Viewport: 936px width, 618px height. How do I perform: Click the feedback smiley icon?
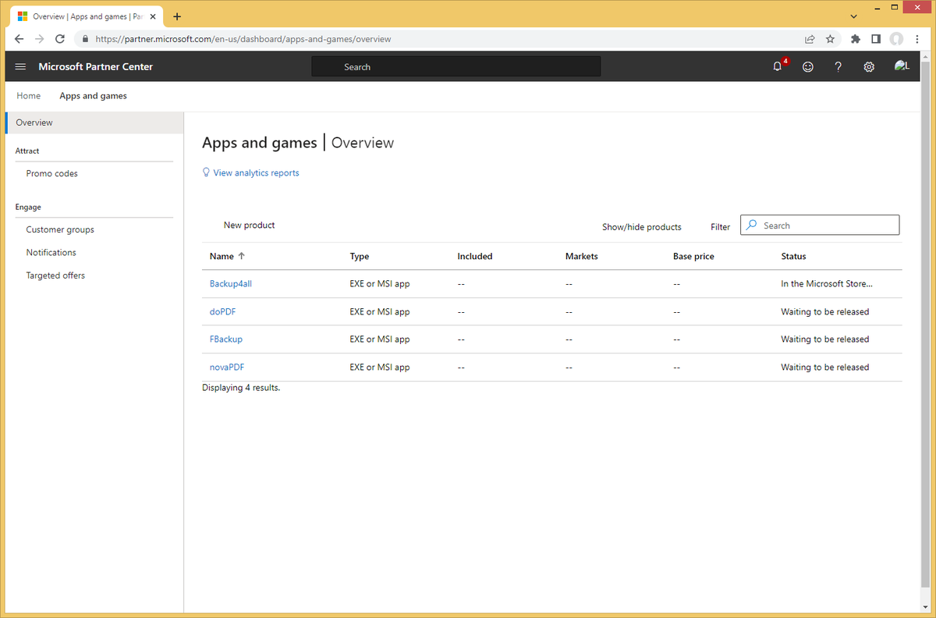pos(808,67)
